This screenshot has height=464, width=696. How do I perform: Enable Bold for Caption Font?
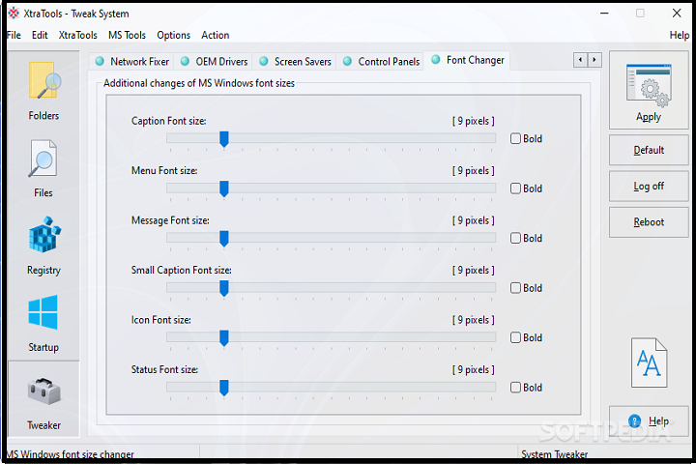pos(516,138)
